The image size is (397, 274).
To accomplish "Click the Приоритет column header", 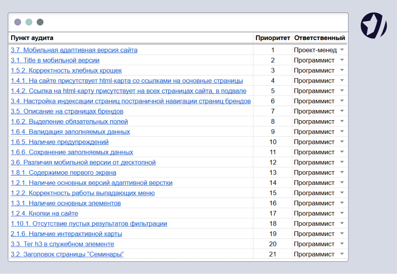I will click(273, 38).
